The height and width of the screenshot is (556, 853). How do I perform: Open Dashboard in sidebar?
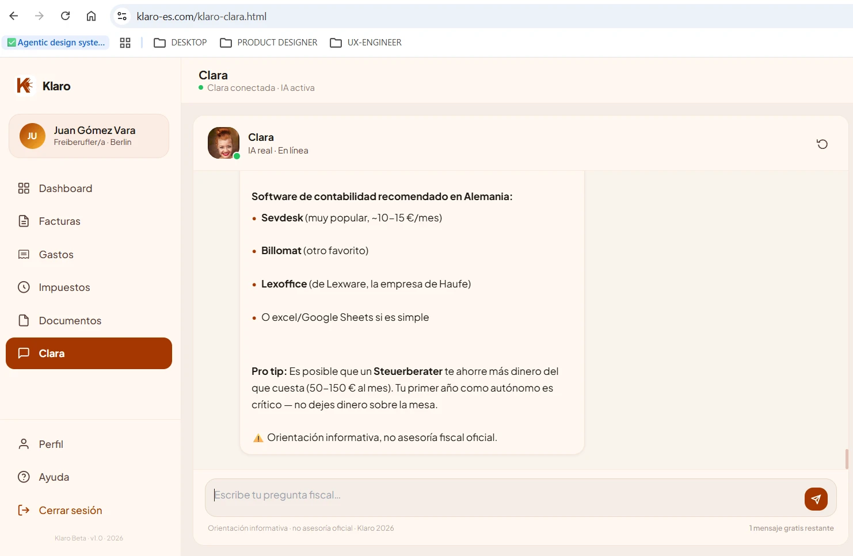[x=89, y=188]
